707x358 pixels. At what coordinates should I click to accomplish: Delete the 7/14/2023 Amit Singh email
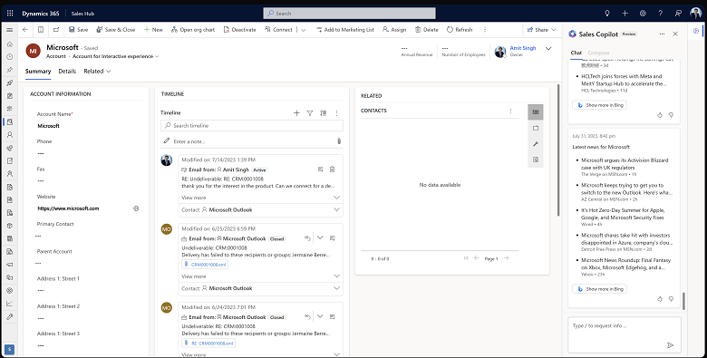(x=332, y=169)
